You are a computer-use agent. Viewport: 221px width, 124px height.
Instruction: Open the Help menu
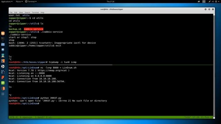pos(42,12)
